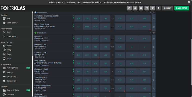The height and width of the screenshot is (97, 192).
Task: Open Spaceman game
Action: point(11,81)
